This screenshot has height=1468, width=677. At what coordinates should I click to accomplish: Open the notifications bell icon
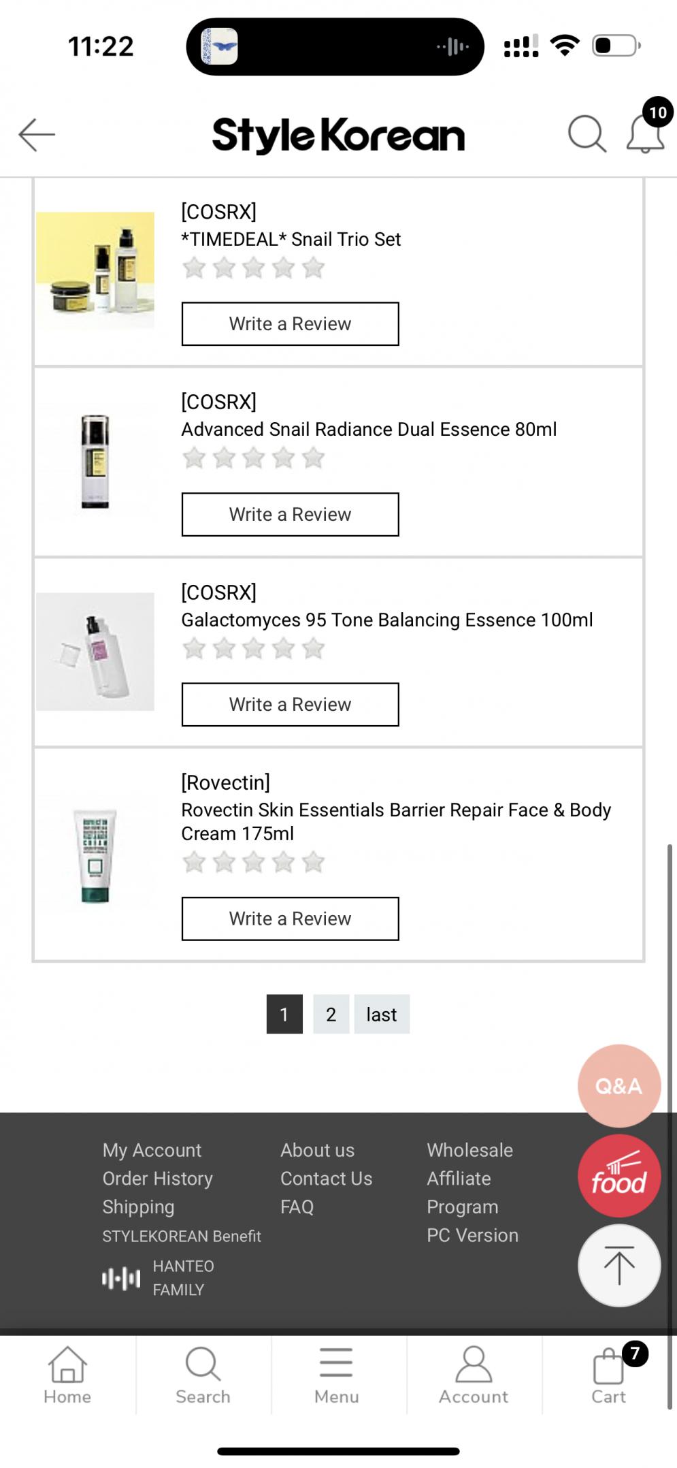[645, 133]
